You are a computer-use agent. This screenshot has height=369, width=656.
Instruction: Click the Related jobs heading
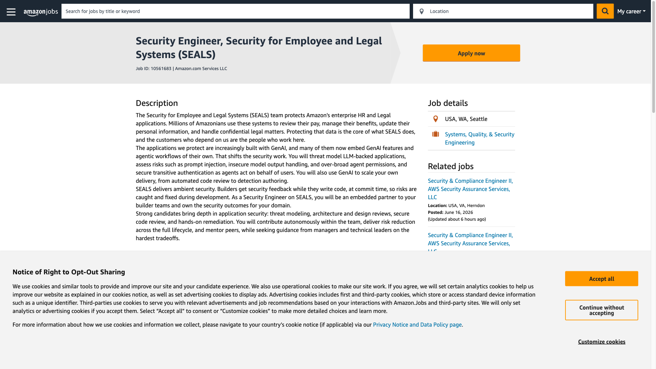(x=450, y=166)
